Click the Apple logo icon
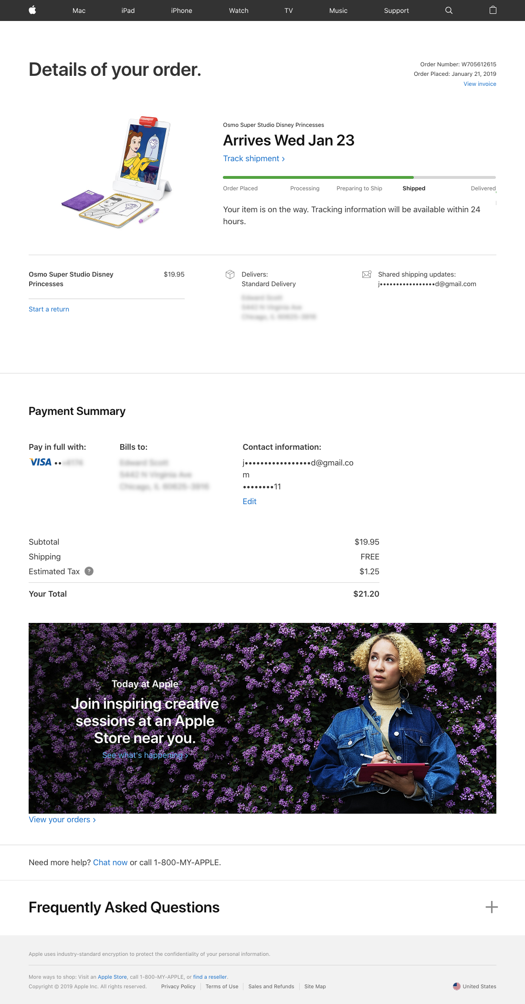The height and width of the screenshot is (1004, 525). [32, 10]
